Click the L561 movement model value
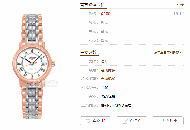Viewport: 190px width, 130px height. 105,88
